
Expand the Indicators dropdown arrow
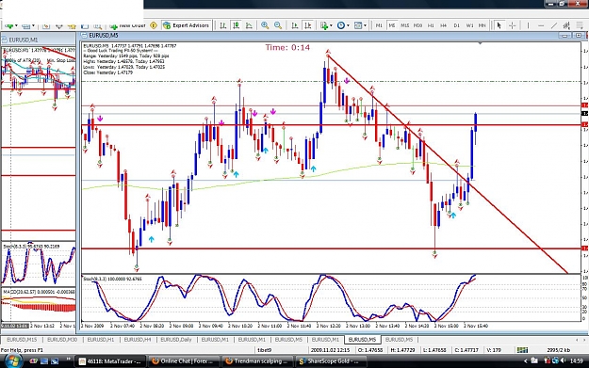tap(331, 25)
